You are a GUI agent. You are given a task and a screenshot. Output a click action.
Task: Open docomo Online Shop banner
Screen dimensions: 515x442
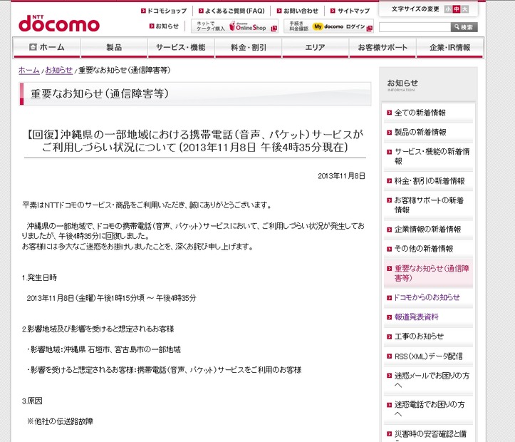point(234,26)
